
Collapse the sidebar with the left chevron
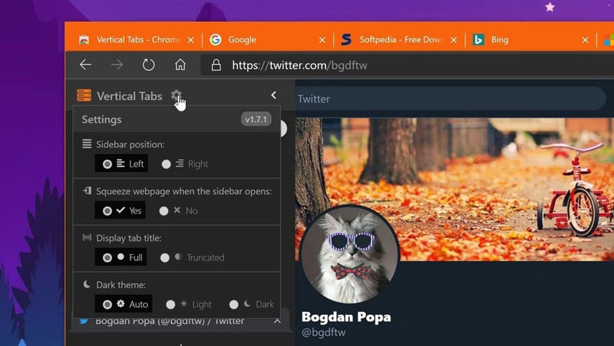tap(274, 95)
